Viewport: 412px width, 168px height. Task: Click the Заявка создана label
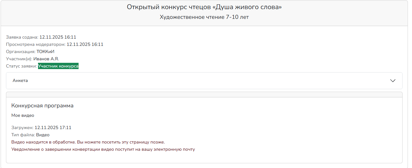coord(22,37)
